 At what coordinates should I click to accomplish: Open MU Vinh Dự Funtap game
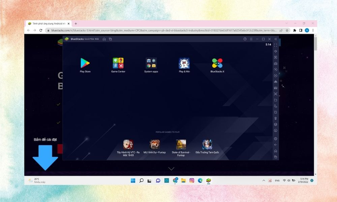[155, 144]
